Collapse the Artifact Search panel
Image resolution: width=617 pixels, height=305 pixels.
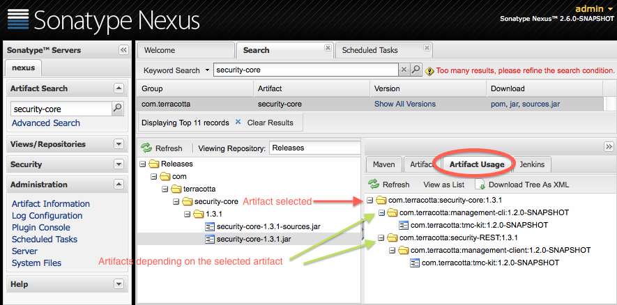click(119, 88)
